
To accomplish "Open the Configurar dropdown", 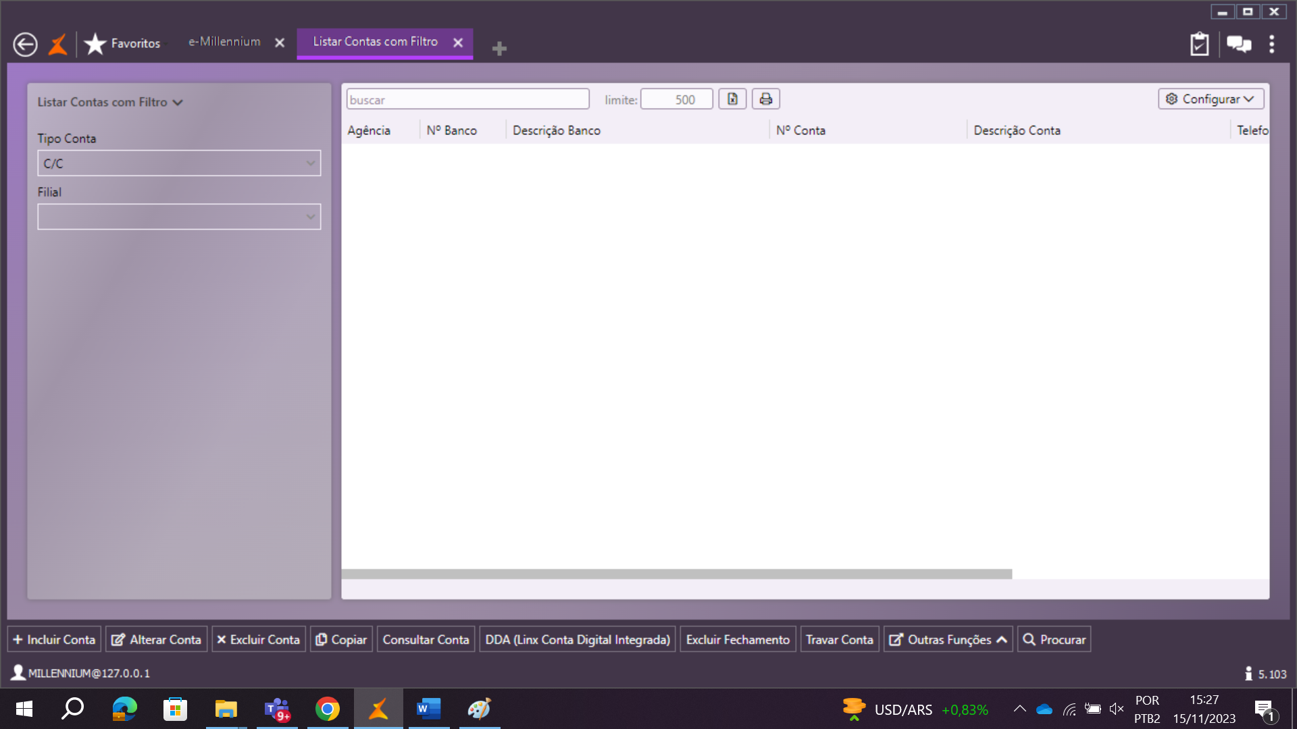I will click(1211, 99).
